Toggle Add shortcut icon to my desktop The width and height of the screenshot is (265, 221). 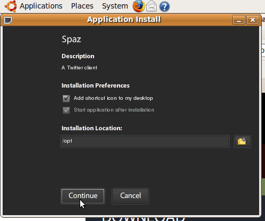coord(66,98)
